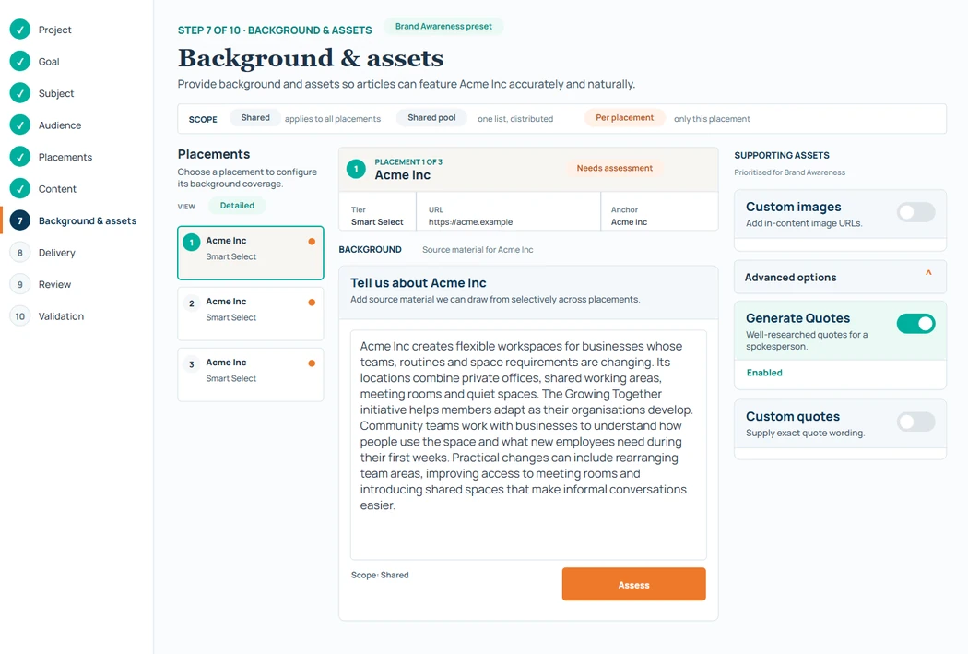Click number 3 badge on third placement card

click(x=192, y=364)
